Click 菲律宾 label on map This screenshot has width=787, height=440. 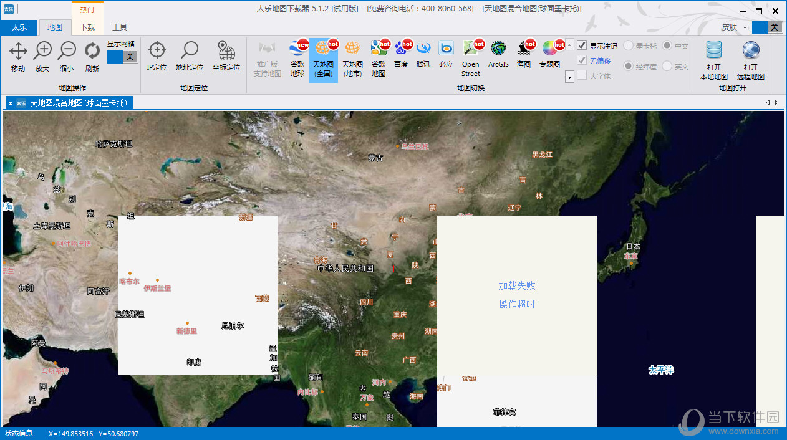505,412
